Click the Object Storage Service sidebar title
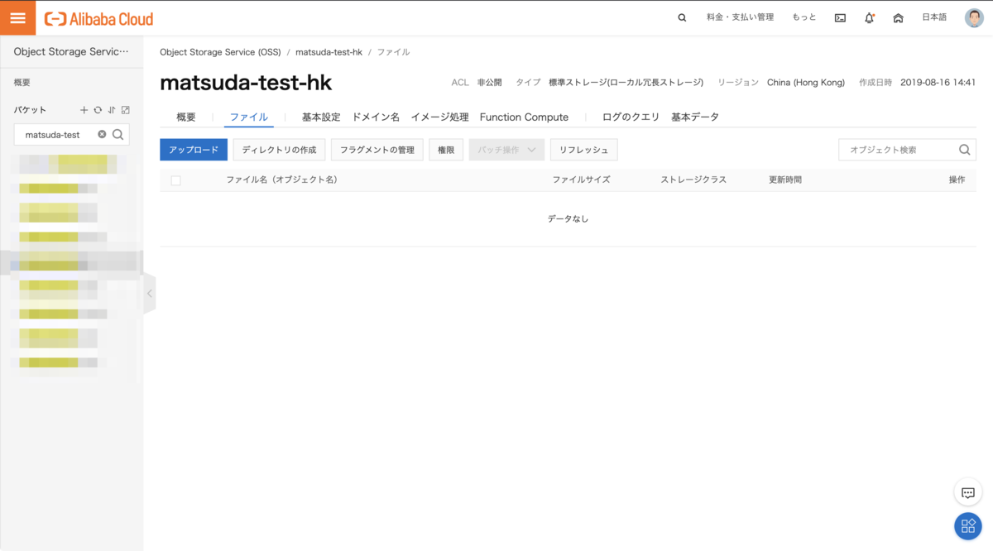This screenshot has height=551, width=993. click(x=71, y=51)
